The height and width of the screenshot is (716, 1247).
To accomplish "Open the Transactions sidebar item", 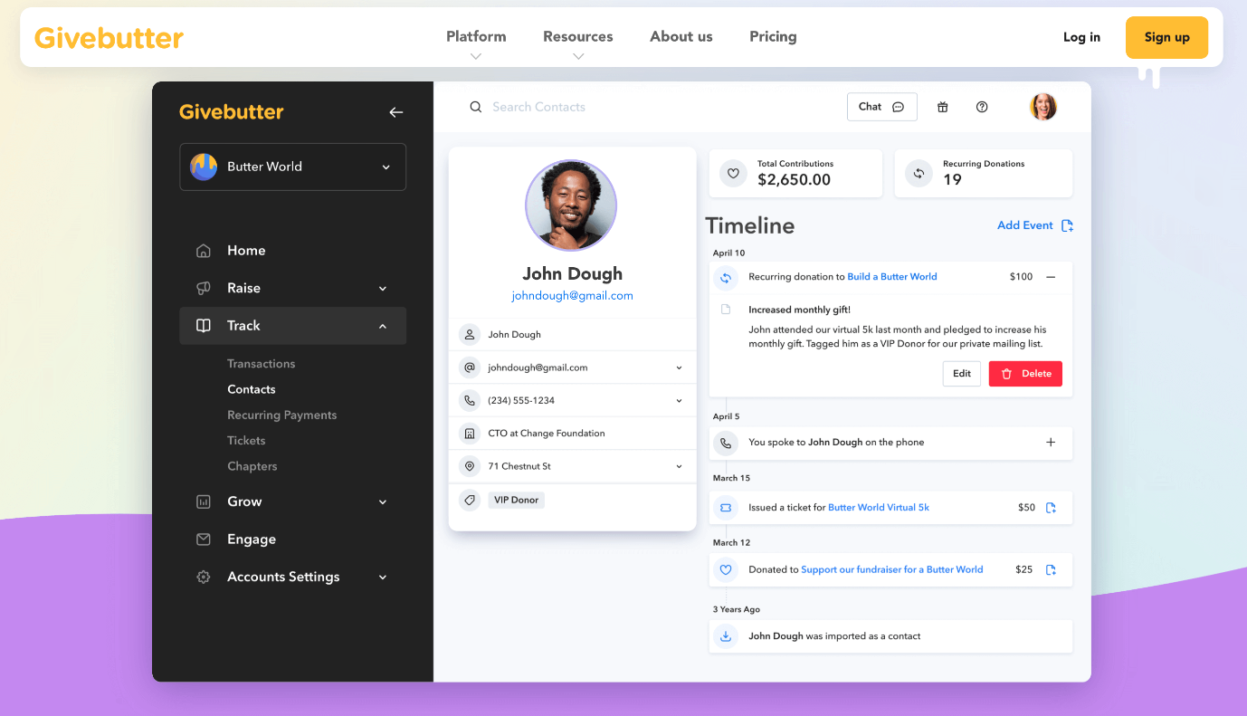I will (x=261, y=364).
